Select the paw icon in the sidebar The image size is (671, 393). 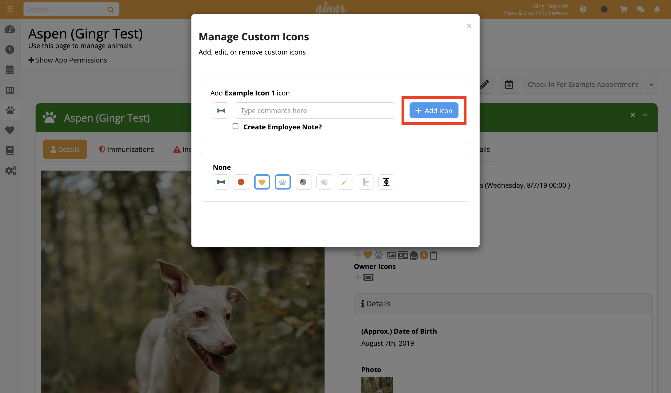(x=10, y=110)
